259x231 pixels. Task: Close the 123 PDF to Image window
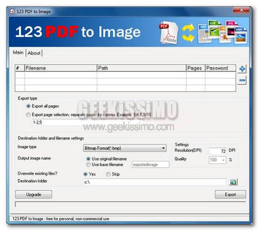tap(241, 10)
